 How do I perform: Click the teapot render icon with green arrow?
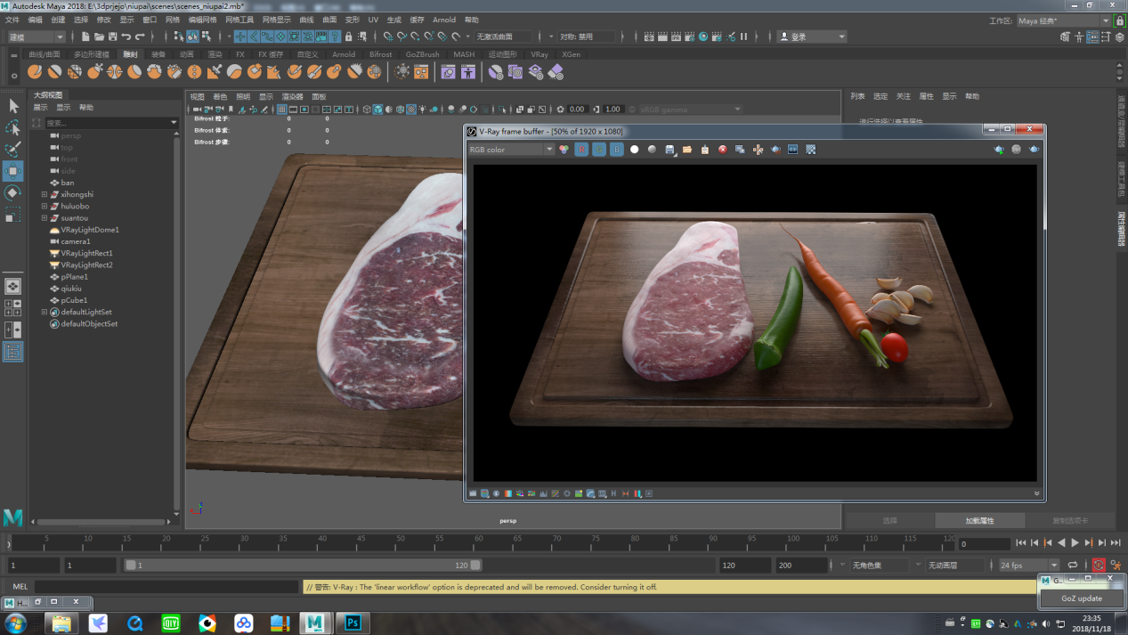(x=999, y=150)
